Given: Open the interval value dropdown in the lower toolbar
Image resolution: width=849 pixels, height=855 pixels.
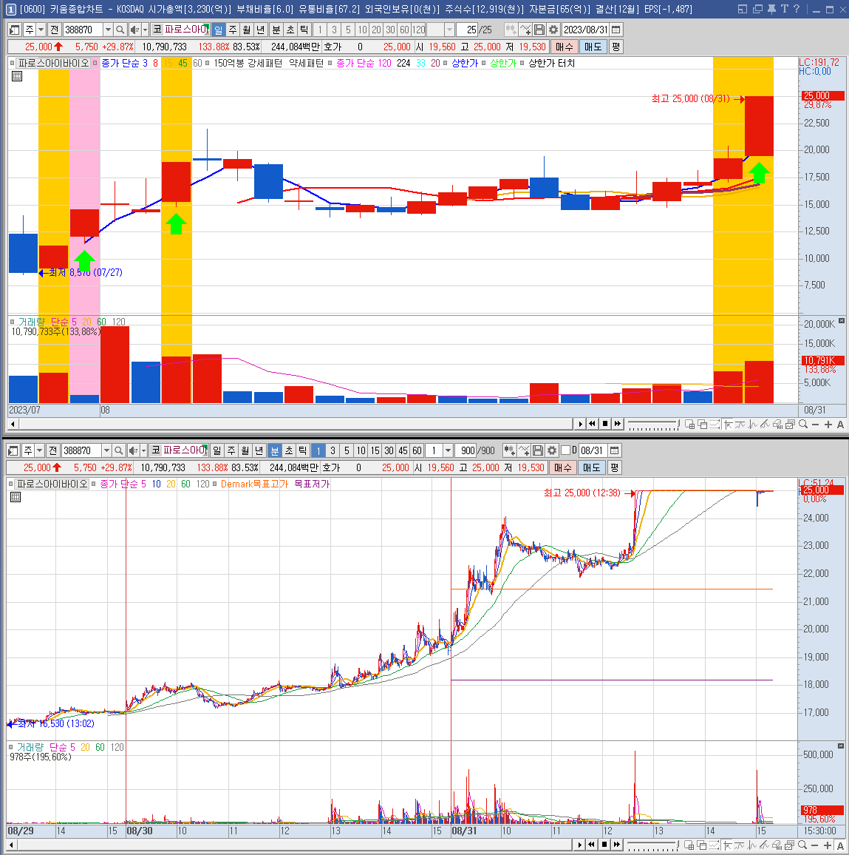Looking at the screenshot, I should [449, 450].
